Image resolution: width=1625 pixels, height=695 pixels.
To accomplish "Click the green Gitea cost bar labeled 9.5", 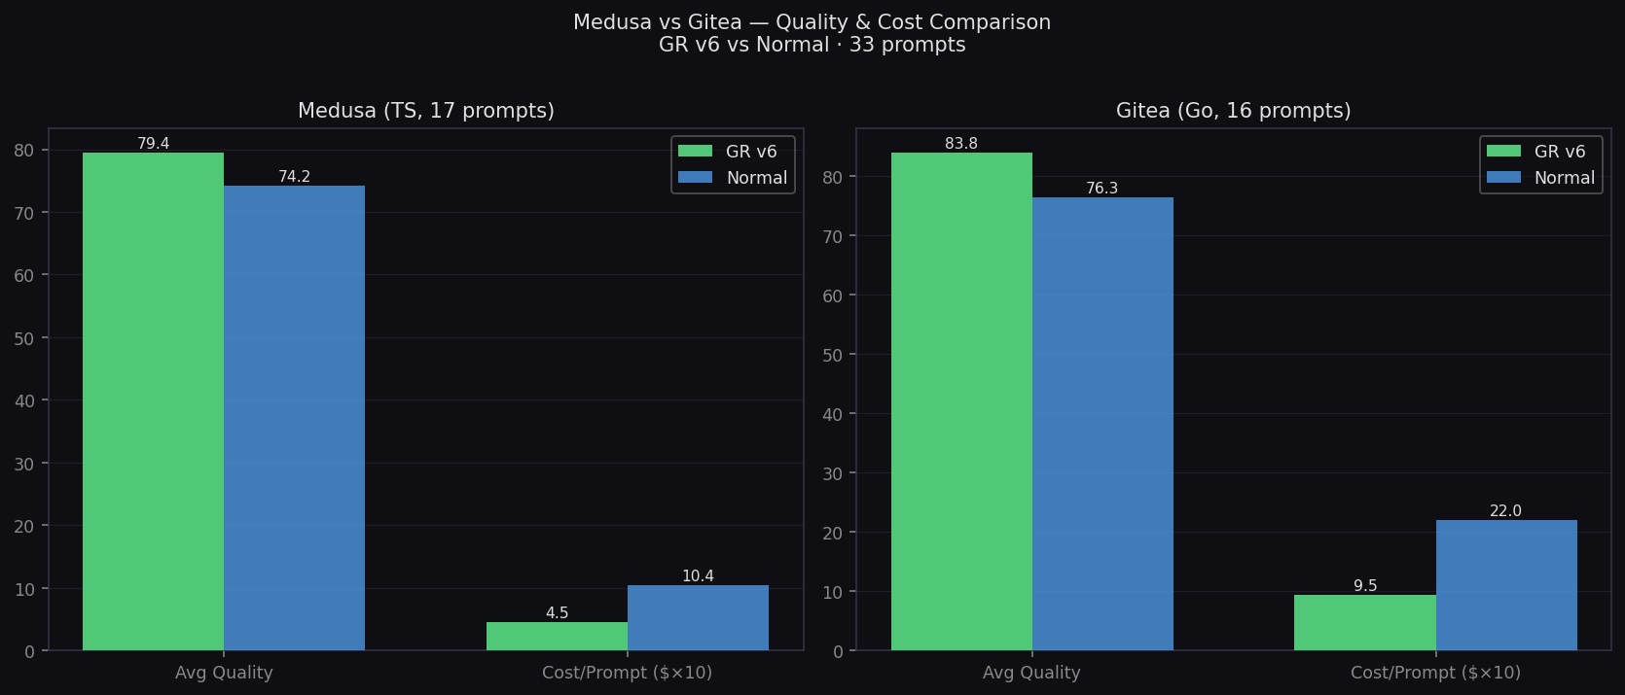I will click(1364, 622).
